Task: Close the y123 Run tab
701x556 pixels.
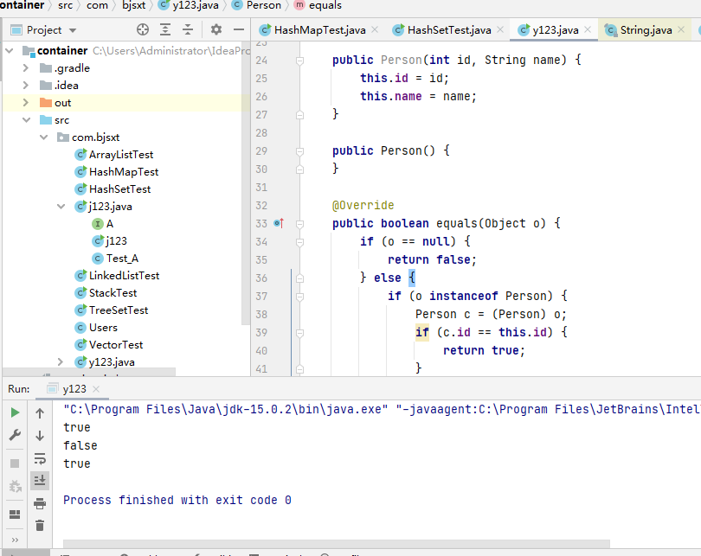Action: click(x=96, y=389)
